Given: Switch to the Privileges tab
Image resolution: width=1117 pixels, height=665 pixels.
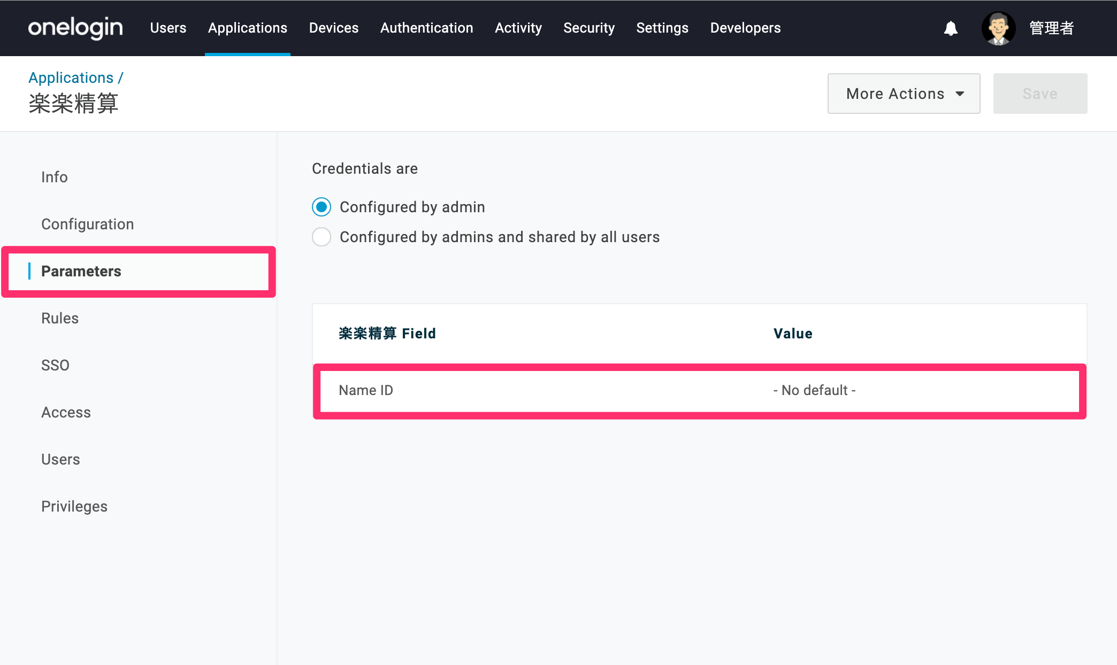Looking at the screenshot, I should (74, 506).
